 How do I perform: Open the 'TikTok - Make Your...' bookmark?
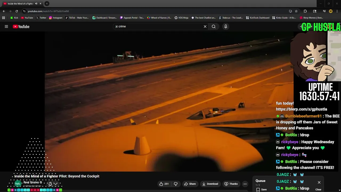click(x=77, y=18)
